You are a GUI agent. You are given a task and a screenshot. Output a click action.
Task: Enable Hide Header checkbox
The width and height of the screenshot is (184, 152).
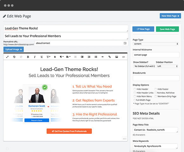(x=135, y=89)
